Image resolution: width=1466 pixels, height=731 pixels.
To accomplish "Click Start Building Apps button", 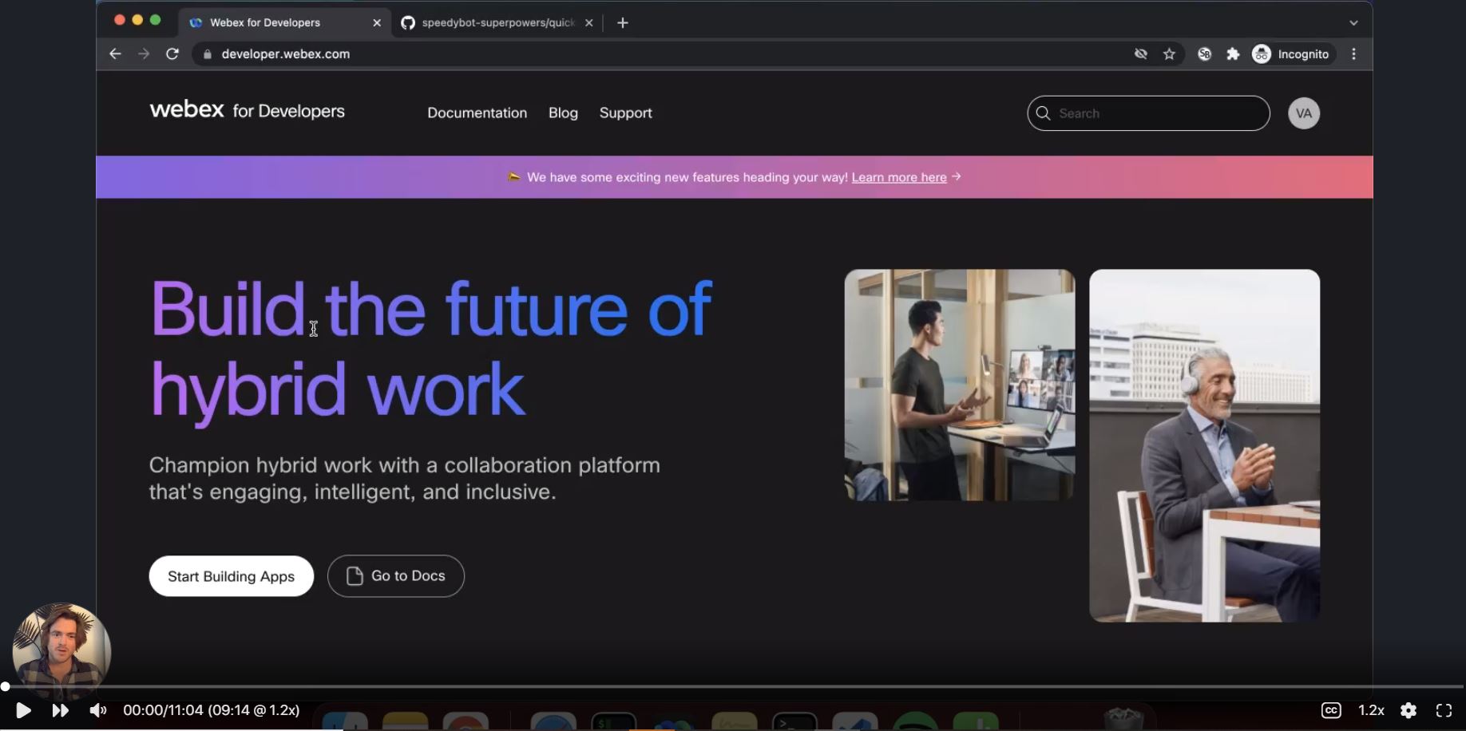I will 231,576.
